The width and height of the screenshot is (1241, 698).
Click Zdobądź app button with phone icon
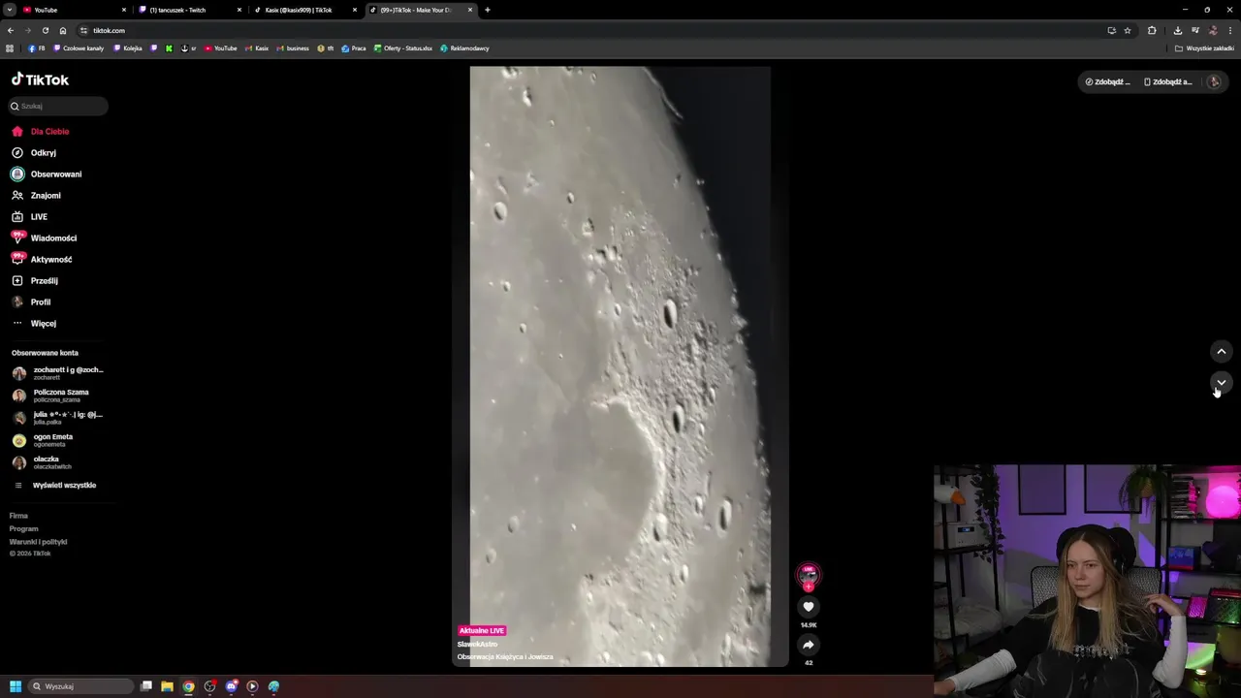pyautogui.click(x=1168, y=81)
